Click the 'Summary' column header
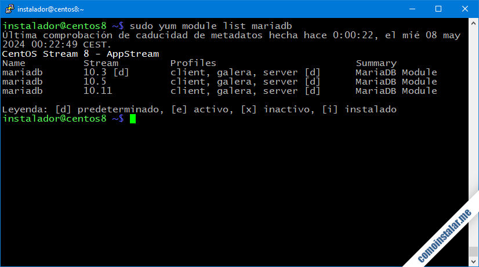The width and height of the screenshot is (479, 267). point(376,63)
